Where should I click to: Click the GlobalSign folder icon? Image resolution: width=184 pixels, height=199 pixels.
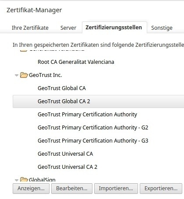coord(24,179)
